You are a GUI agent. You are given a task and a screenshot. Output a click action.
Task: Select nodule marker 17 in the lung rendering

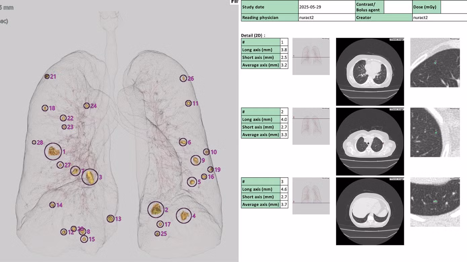coord(160,224)
